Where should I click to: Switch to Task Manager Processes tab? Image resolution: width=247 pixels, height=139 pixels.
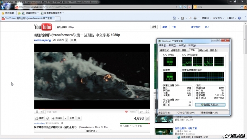click(x=175, y=50)
